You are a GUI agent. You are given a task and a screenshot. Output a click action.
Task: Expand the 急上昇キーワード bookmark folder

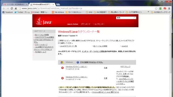(x=116, y=12)
